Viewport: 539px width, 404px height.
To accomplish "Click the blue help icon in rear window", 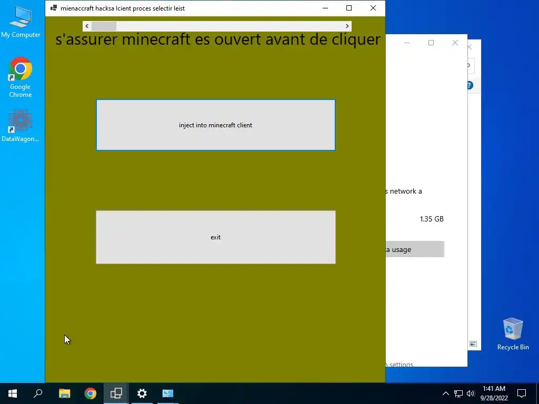I will [470, 85].
